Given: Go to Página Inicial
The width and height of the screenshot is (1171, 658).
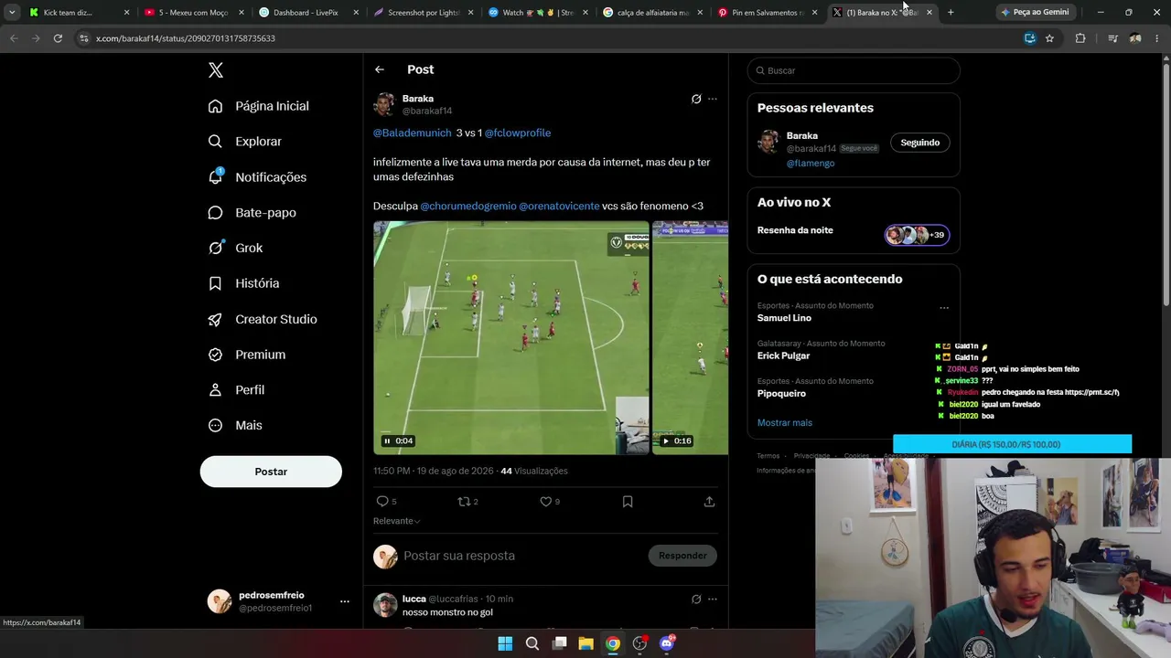Looking at the screenshot, I should tap(258, 106).
